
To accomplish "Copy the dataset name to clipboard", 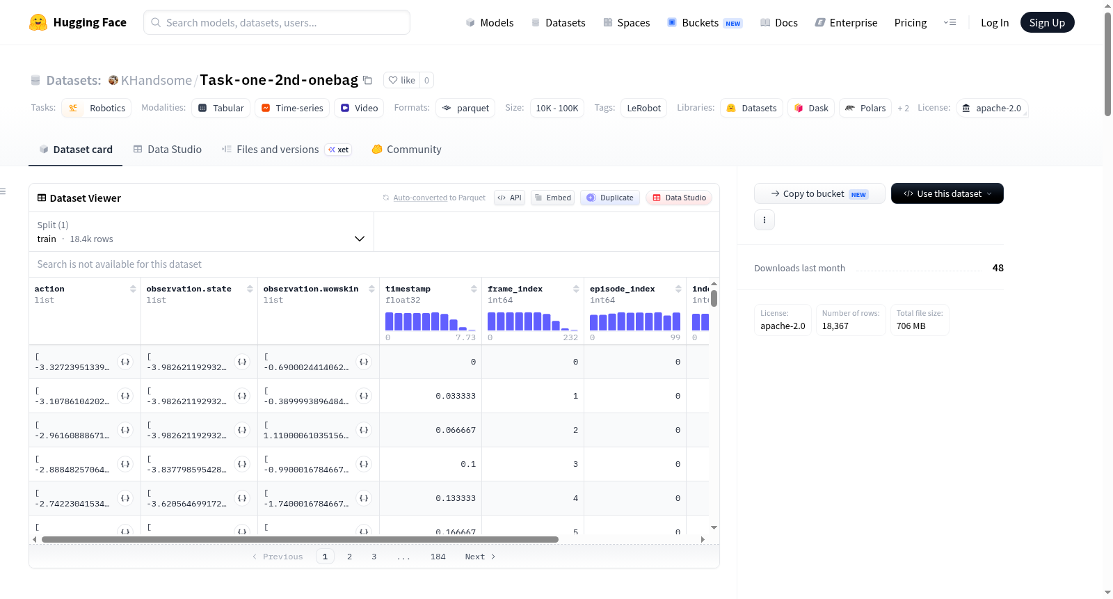I will (368, 81).
